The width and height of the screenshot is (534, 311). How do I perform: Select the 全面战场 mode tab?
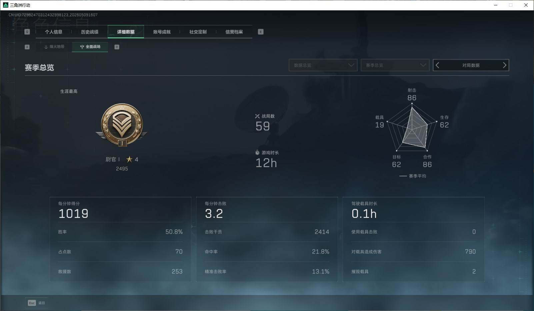pyautogui.click(x=90, y=47)
